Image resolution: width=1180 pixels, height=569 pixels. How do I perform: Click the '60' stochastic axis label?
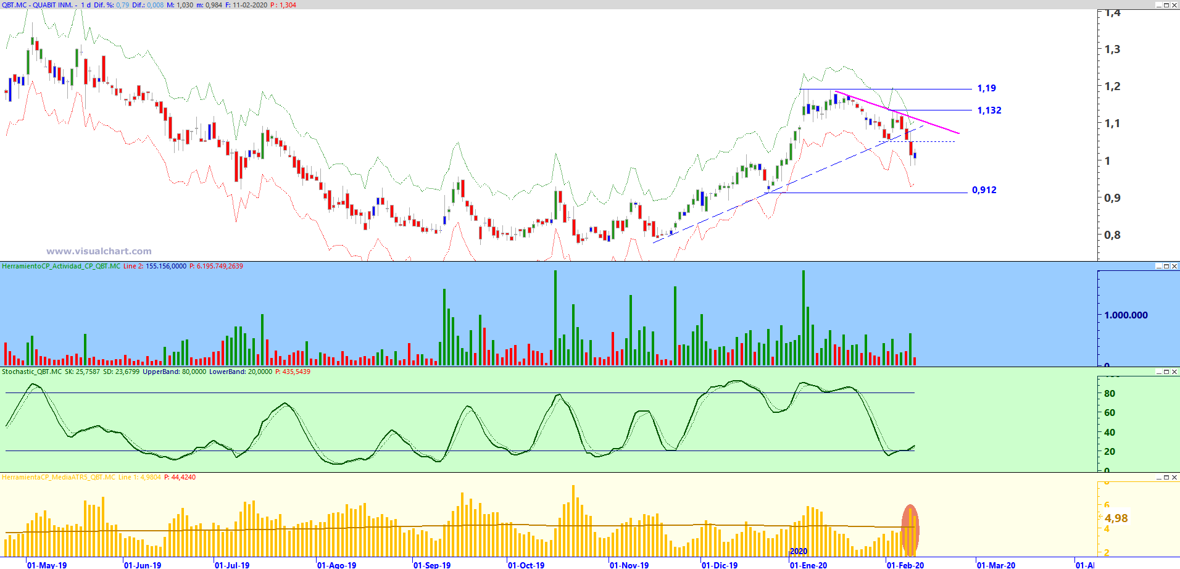[x=1110, y=413]
